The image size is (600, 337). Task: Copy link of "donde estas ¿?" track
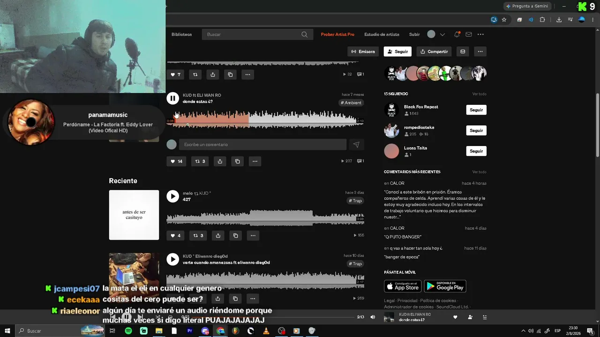pyautogui.click(x=238, y=161)
